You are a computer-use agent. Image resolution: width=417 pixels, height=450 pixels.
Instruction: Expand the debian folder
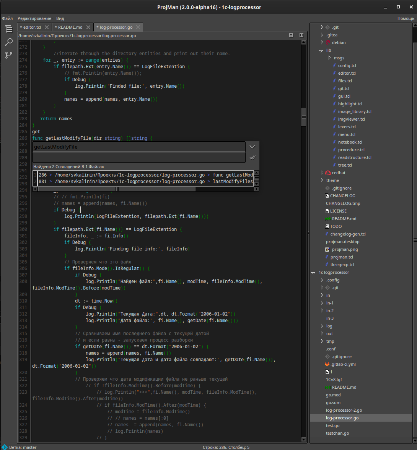click(x=322, y=43)
